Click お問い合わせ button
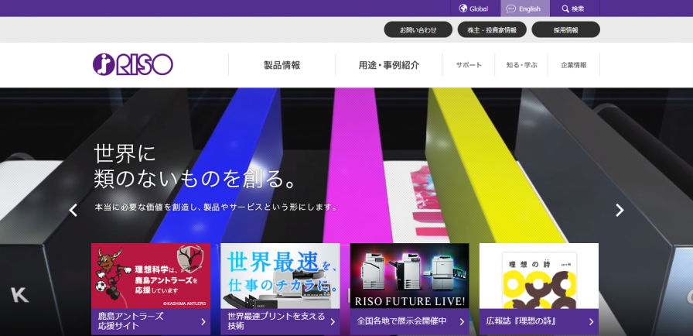693x336 pixels. (x=418, y=29)
